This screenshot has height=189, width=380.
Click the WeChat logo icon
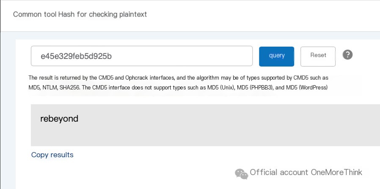(x=241, y=174)
